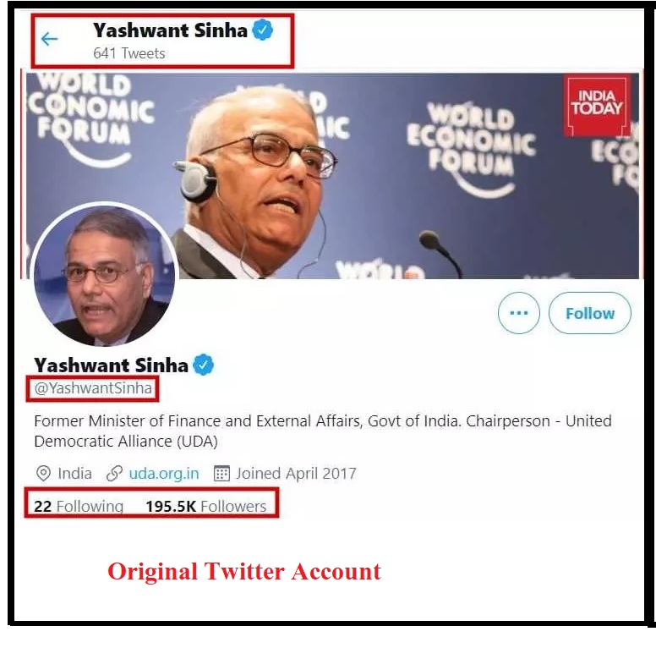This screenshot has height=648, width=656.
Task: Click the Joined April 2017 text
Action: 296,474
